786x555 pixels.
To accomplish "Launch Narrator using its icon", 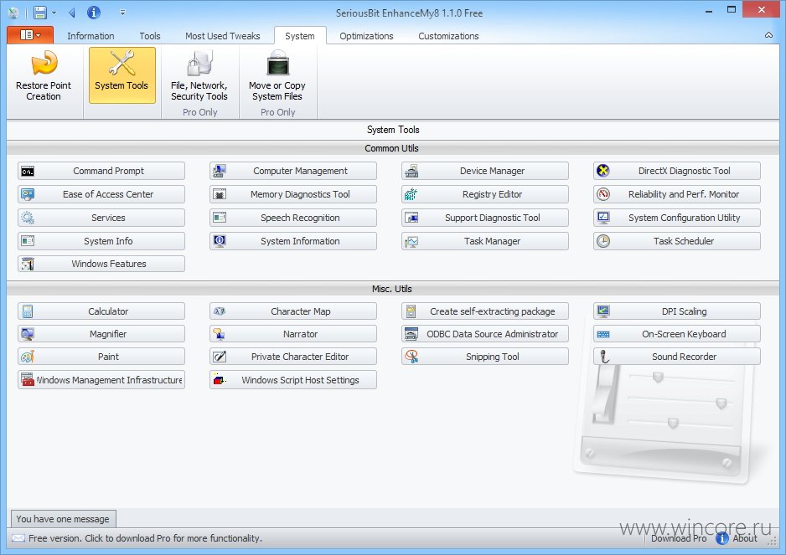I will click(x=219, y=334).
